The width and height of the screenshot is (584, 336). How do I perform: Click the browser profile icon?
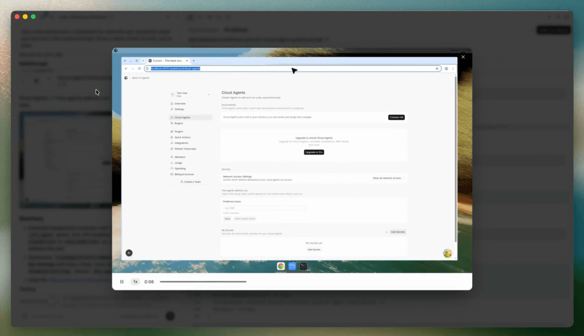point(446,68)
